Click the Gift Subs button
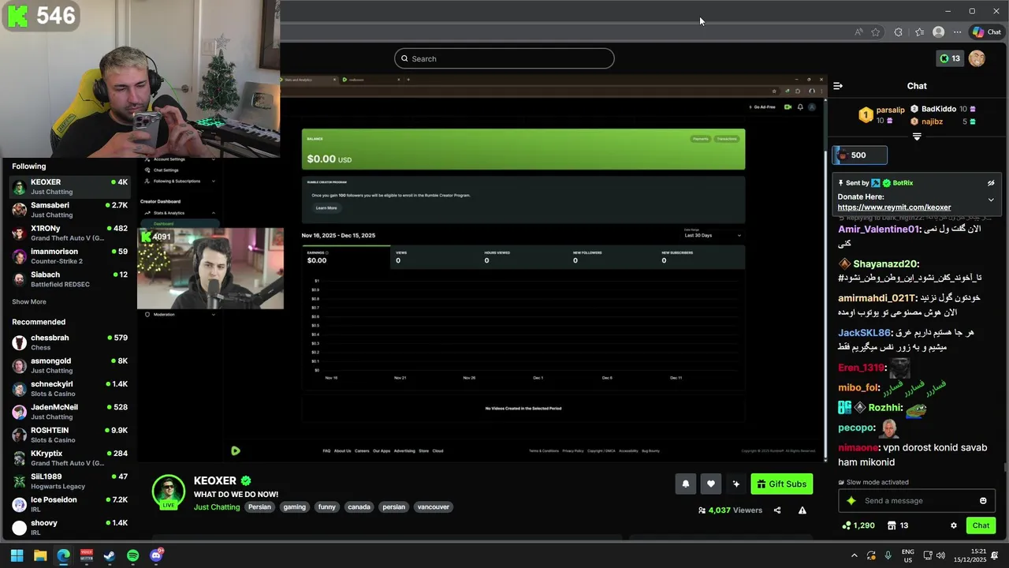 pos(782,484)
